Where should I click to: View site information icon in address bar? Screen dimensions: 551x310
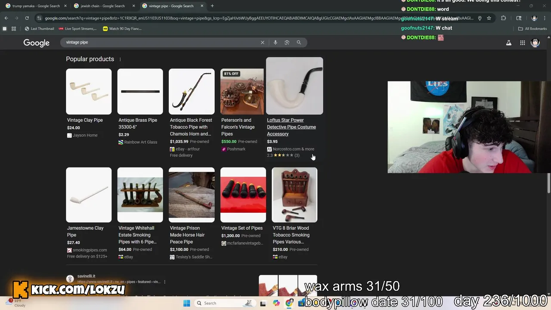tap(39, 18)
